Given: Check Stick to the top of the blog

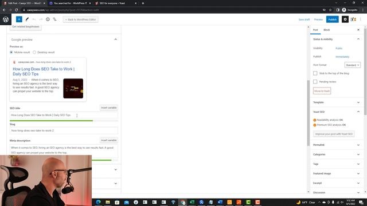Looking at the screenshot, I should (315, 73).
